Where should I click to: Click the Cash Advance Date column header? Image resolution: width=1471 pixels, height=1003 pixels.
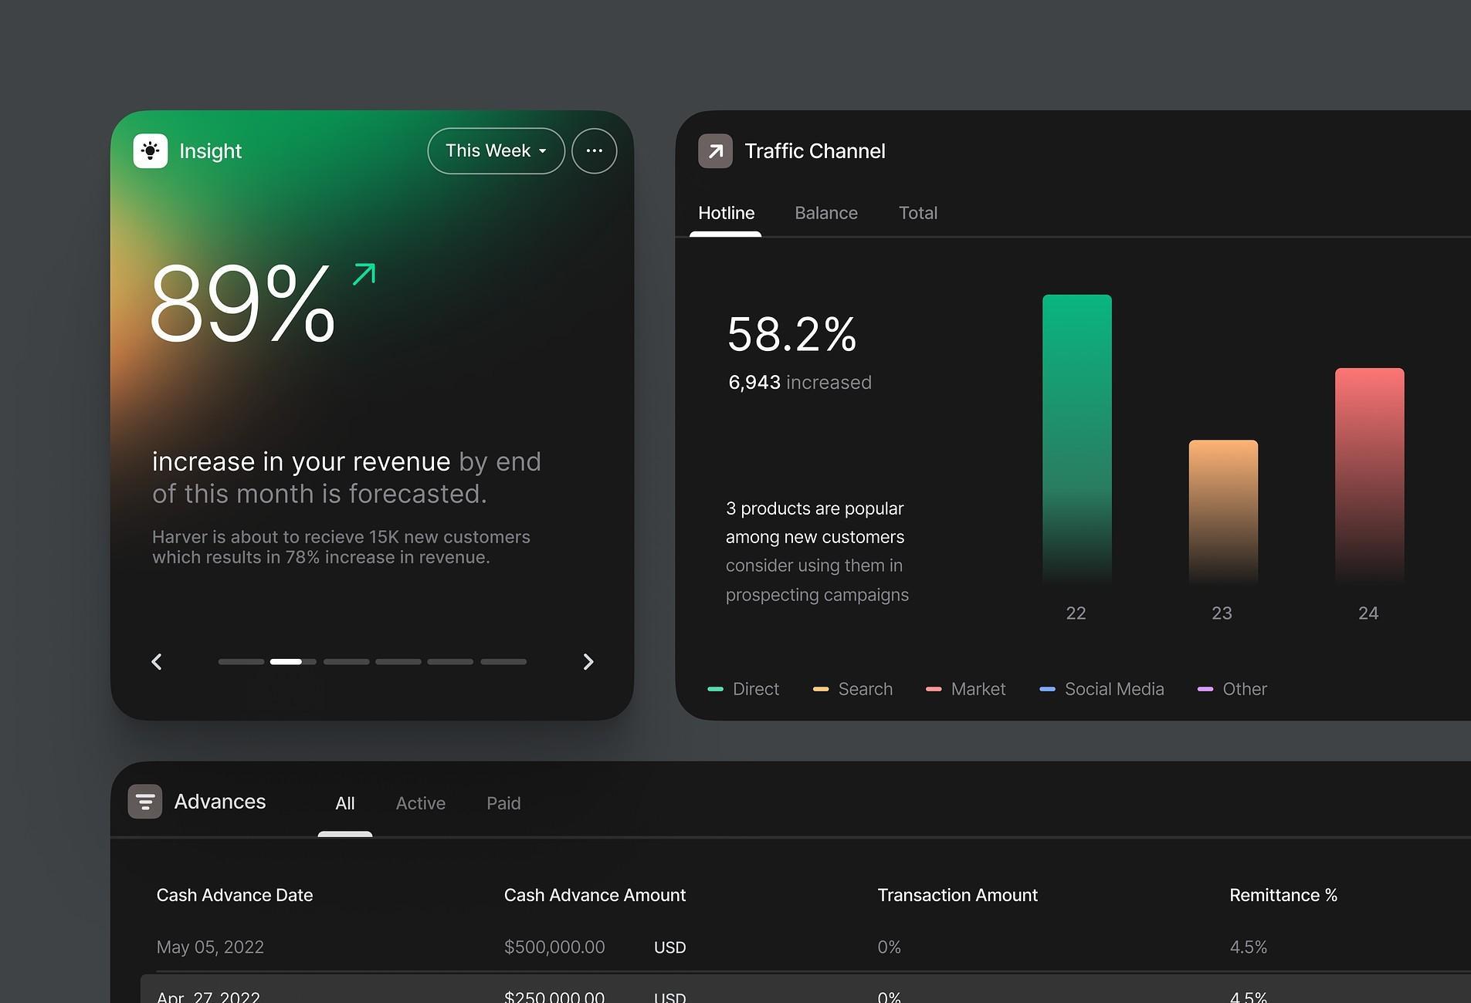(x=235, y=895)
